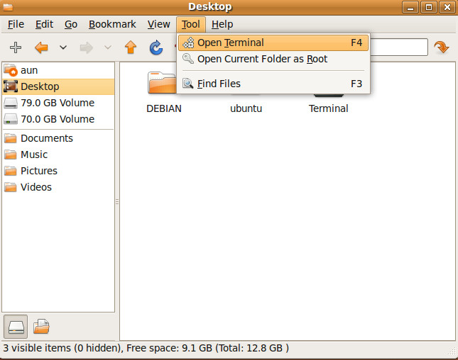Click the window resize grip corner
The image size is (458, 360).
click(452, 351)
